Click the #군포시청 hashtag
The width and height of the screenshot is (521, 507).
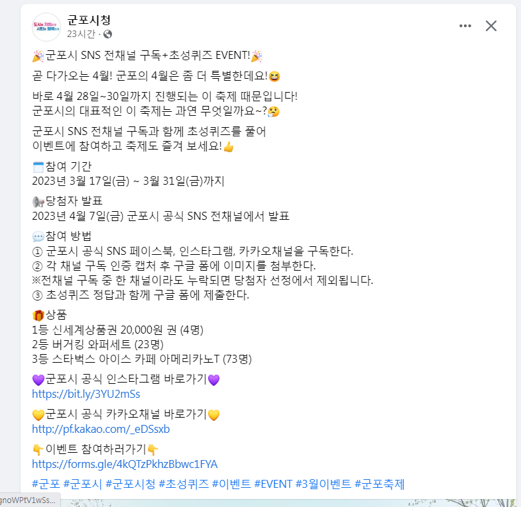(130, 484)
